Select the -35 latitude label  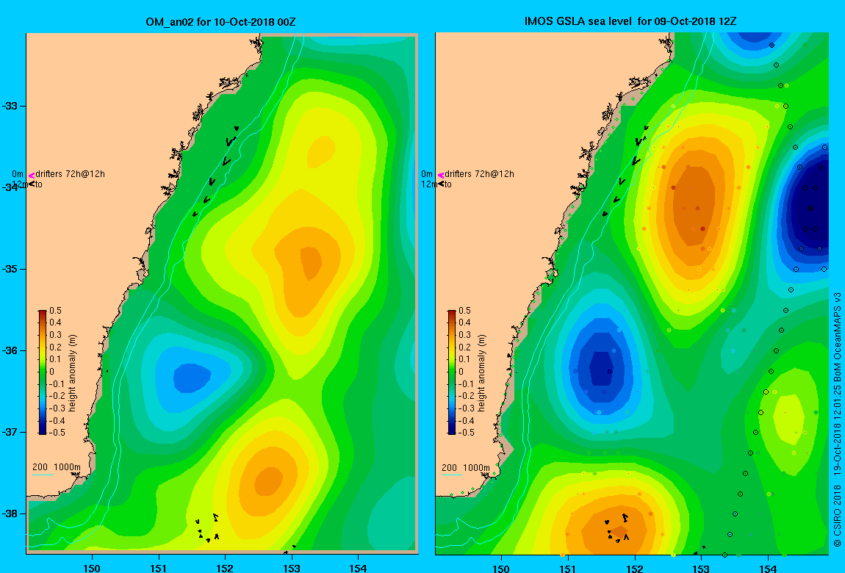(x=10, y=270)
